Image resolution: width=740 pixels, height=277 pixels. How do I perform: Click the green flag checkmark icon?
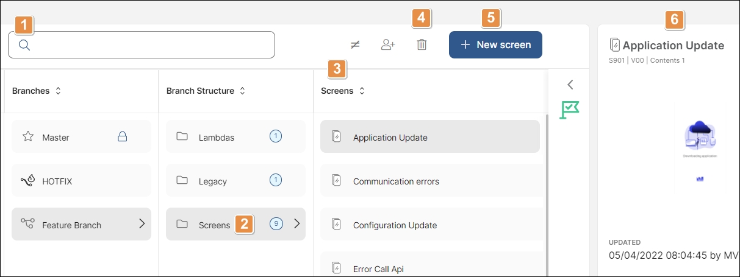pos(570,110)
